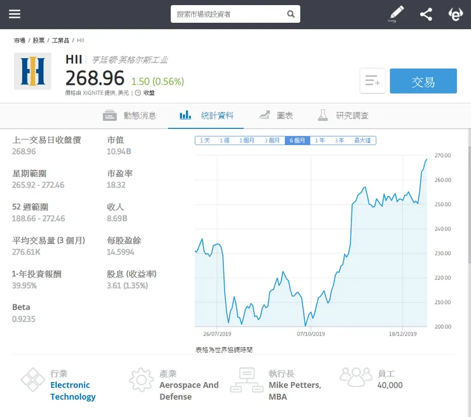The height and width of the screenshot is (417, 471).
Task: Click the 07/10/2019 chart date label
Action: 311,334
